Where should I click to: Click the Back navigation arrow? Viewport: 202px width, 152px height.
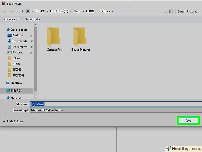tap(4, 11)
